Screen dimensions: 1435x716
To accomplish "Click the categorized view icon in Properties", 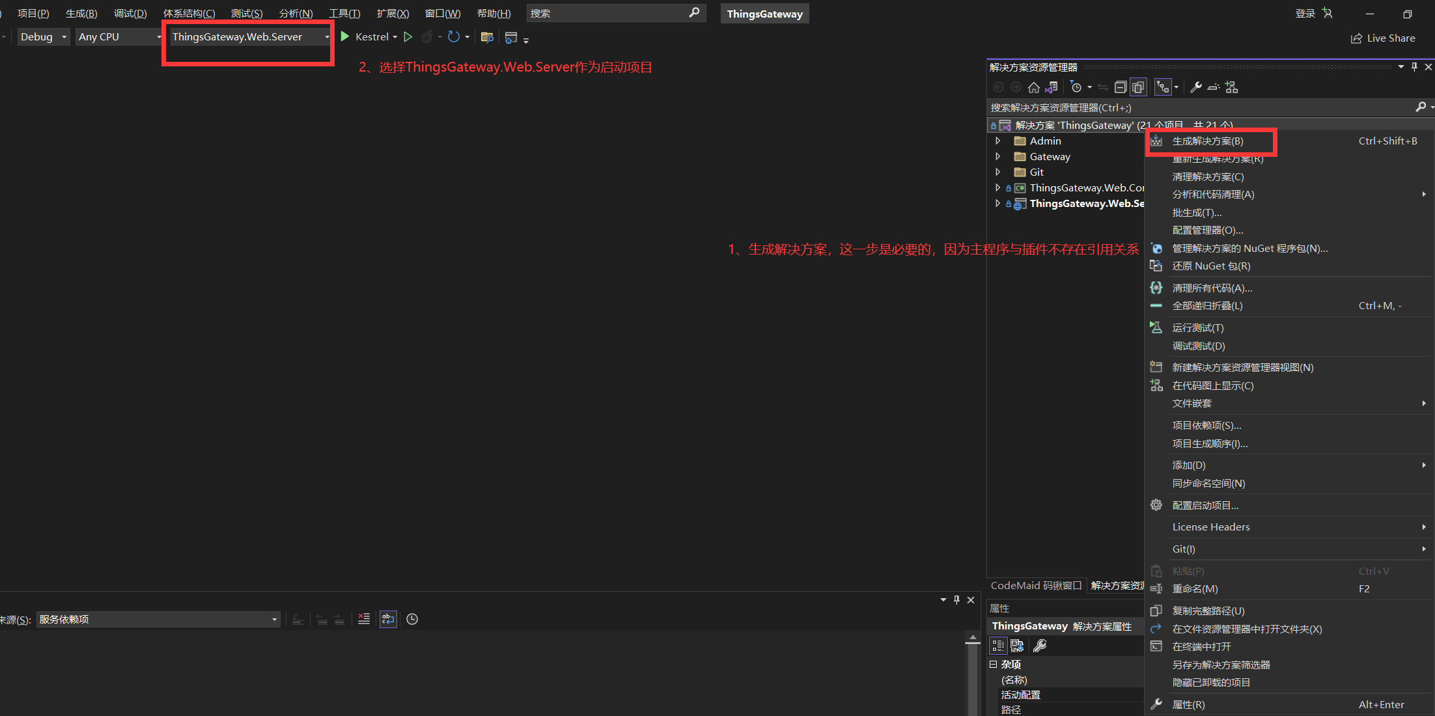I will pos(998,646).
